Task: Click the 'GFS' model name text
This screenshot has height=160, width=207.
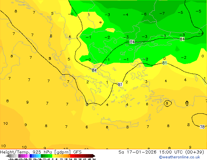Action: point(77,152)
